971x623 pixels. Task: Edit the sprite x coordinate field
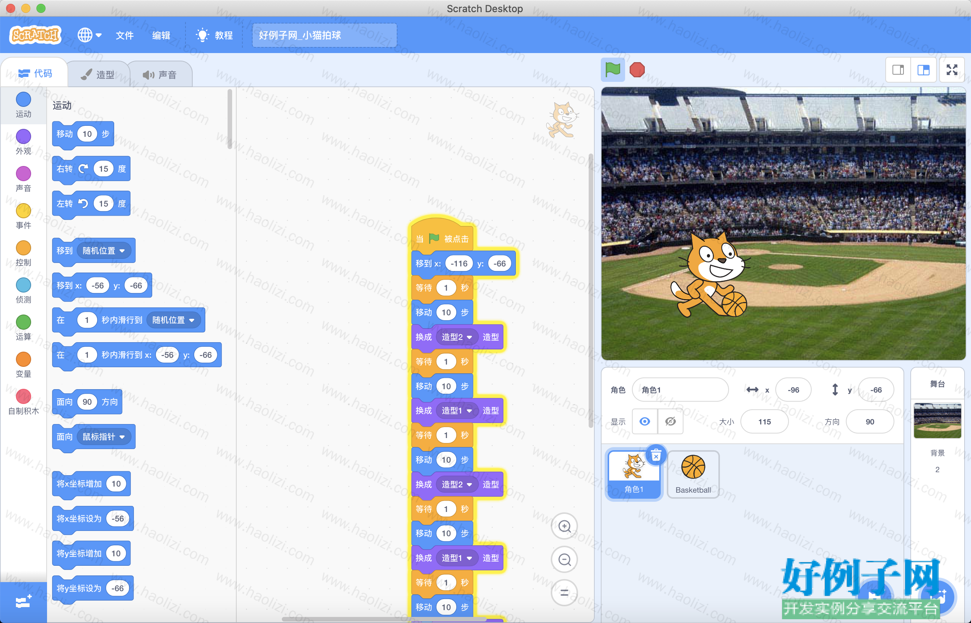(793, 390)
